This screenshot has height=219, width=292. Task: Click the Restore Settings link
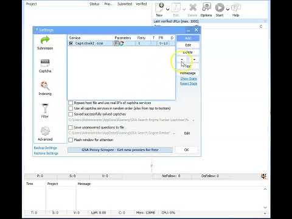[46, 153]
